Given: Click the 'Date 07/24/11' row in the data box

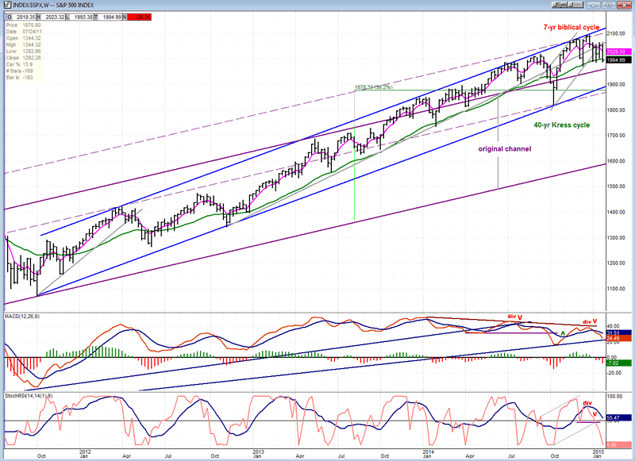Looking at the screenshot, I should [x=24, y=32].
